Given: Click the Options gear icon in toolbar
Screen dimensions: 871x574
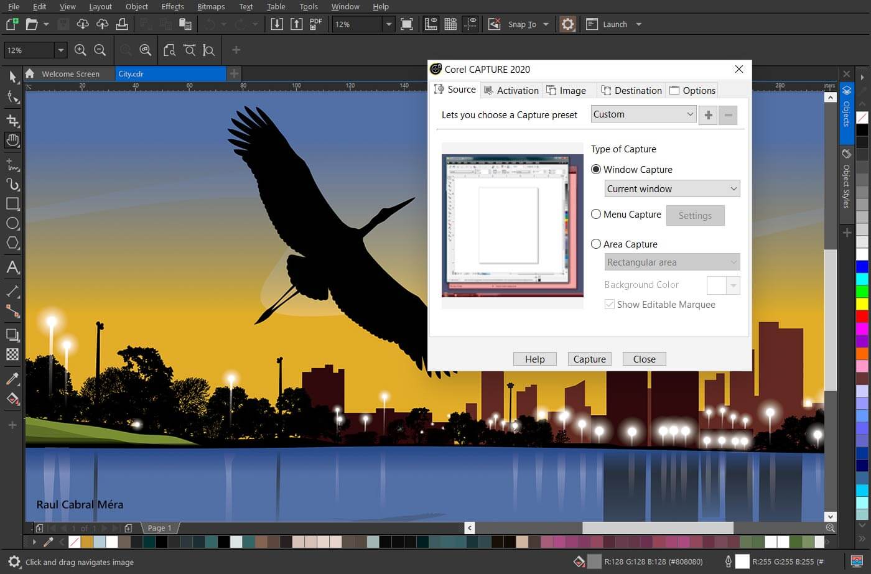Looking at the screenshot, I should tap(567, 24).
